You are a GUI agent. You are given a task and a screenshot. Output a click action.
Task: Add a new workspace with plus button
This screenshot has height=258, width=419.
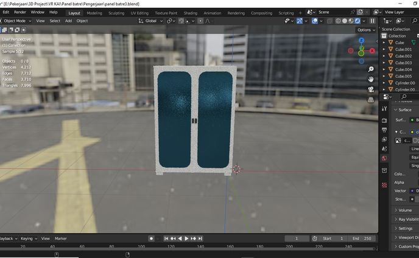click(300, 13)
